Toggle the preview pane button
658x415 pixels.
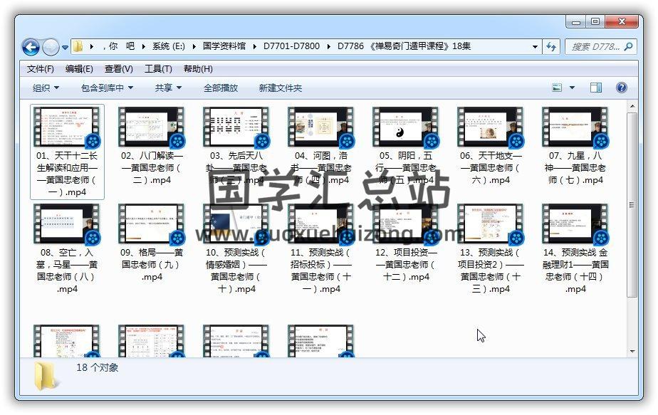[596, 88]
